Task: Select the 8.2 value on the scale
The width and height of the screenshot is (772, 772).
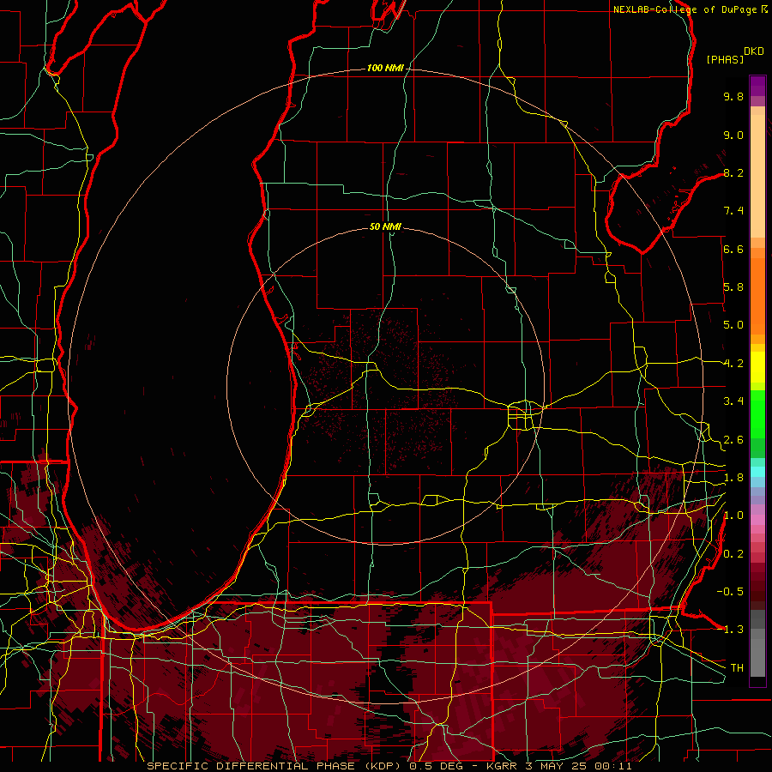Action: 733,172
